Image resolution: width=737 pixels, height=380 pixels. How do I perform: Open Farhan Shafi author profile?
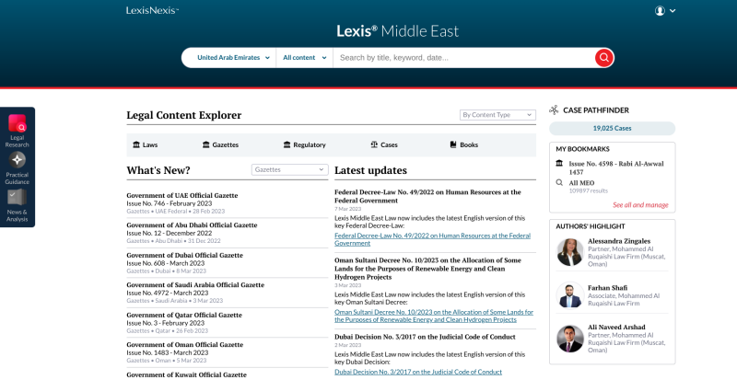[607, 287]
